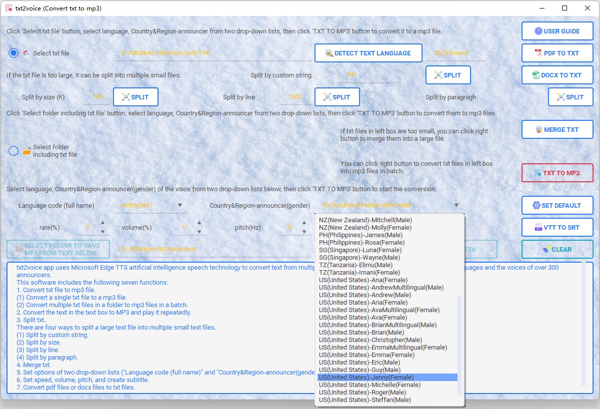This screenshot has height=409, width=600.
Task: Click the TXT TO MP3 button
Action: tap(557, 173)
